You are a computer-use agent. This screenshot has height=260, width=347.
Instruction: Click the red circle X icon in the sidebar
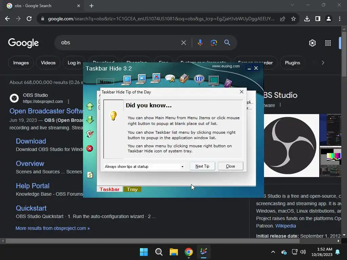pos(89,148)
